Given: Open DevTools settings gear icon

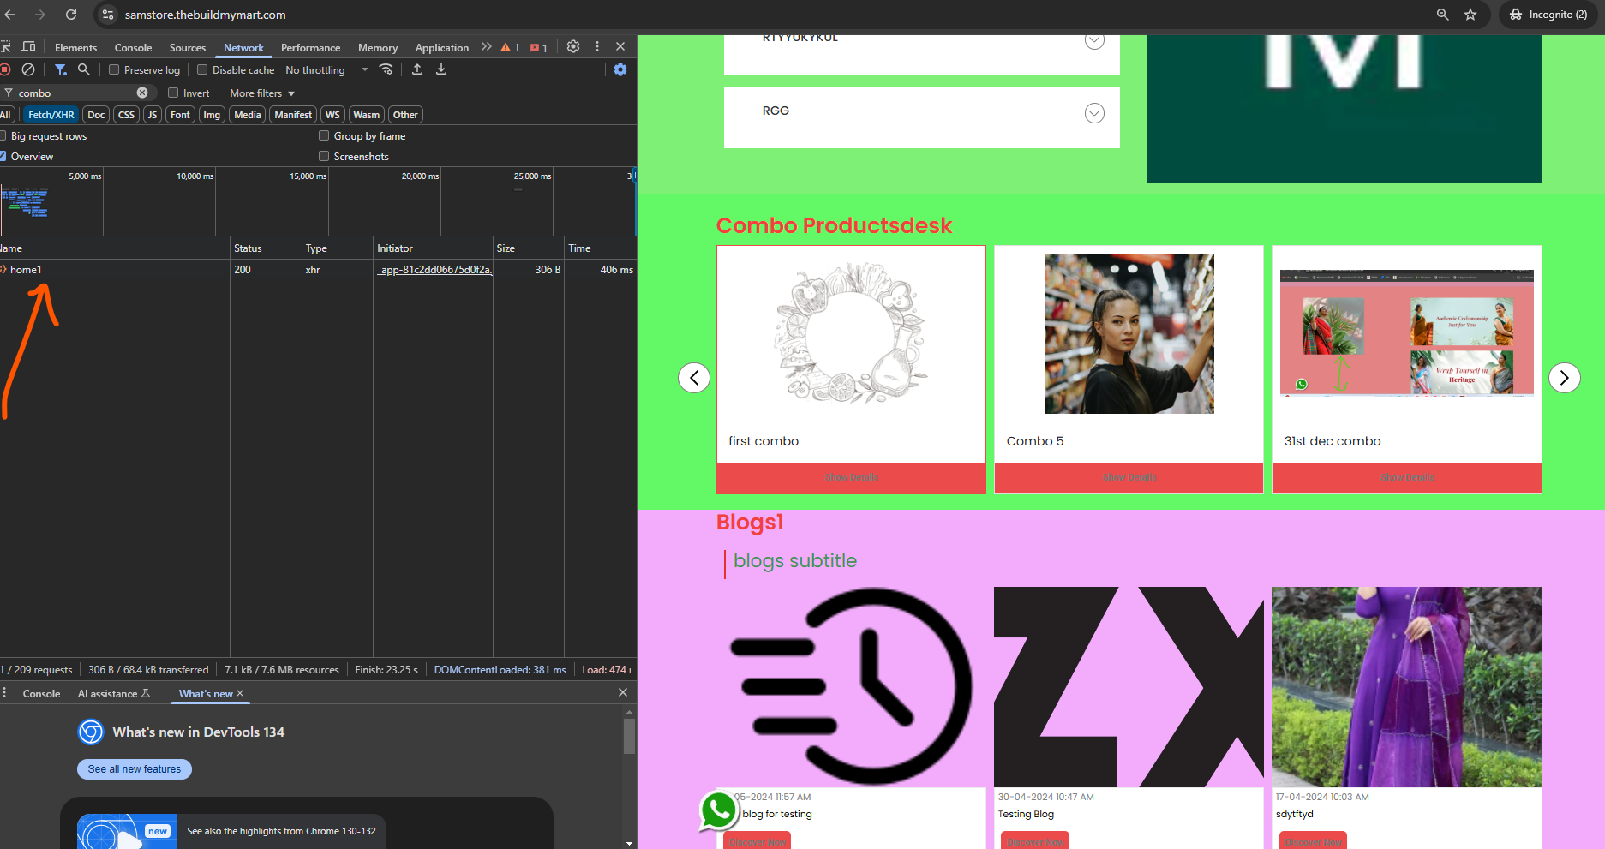Looking at the screenshot, I should pyautogui.click(x=573, y=47).
